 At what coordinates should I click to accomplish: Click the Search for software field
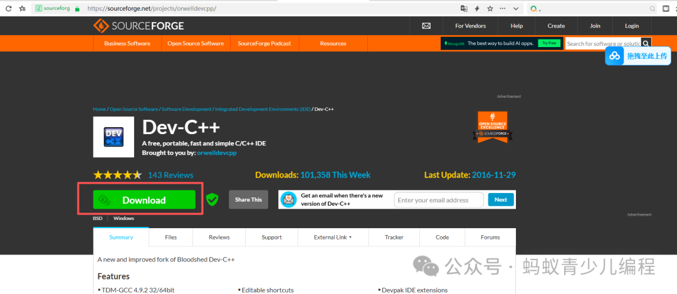coord(603,44)
